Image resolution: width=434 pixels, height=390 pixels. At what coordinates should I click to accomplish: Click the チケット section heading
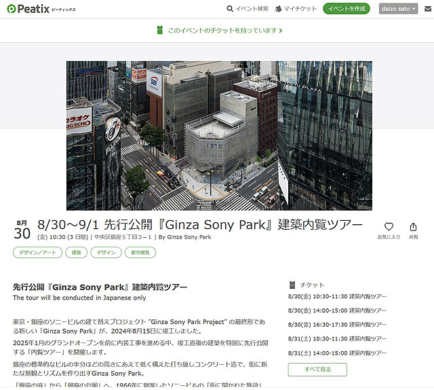point(312,285)
